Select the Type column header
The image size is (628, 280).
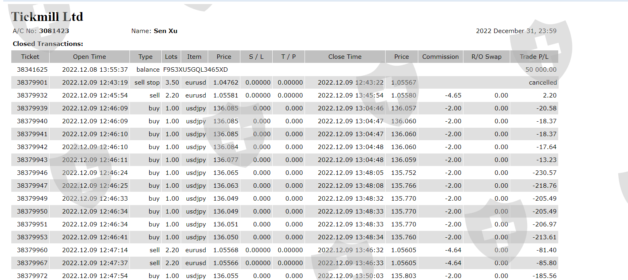(x=146, y=57)
